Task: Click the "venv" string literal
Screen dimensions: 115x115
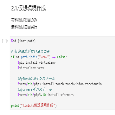Action: pyautogui.click(x=44, y=57)
